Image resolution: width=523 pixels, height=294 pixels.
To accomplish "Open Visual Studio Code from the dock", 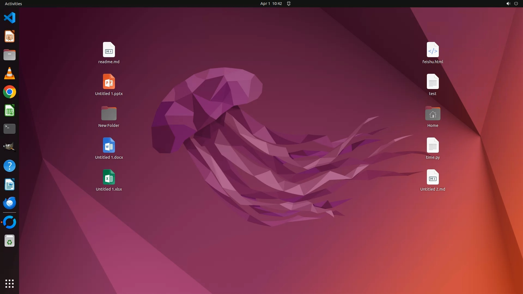I will point(10,18).
